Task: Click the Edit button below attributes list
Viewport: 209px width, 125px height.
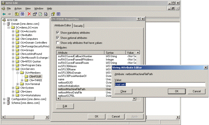Action: 65,106
